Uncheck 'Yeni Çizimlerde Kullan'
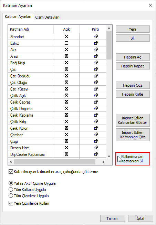 11,203
